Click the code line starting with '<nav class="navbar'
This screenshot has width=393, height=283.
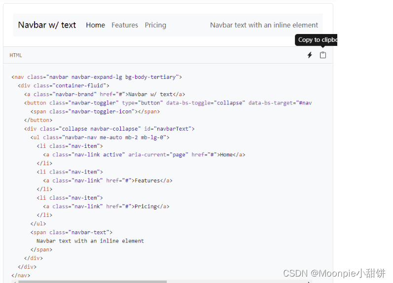[x=97, y=77]
